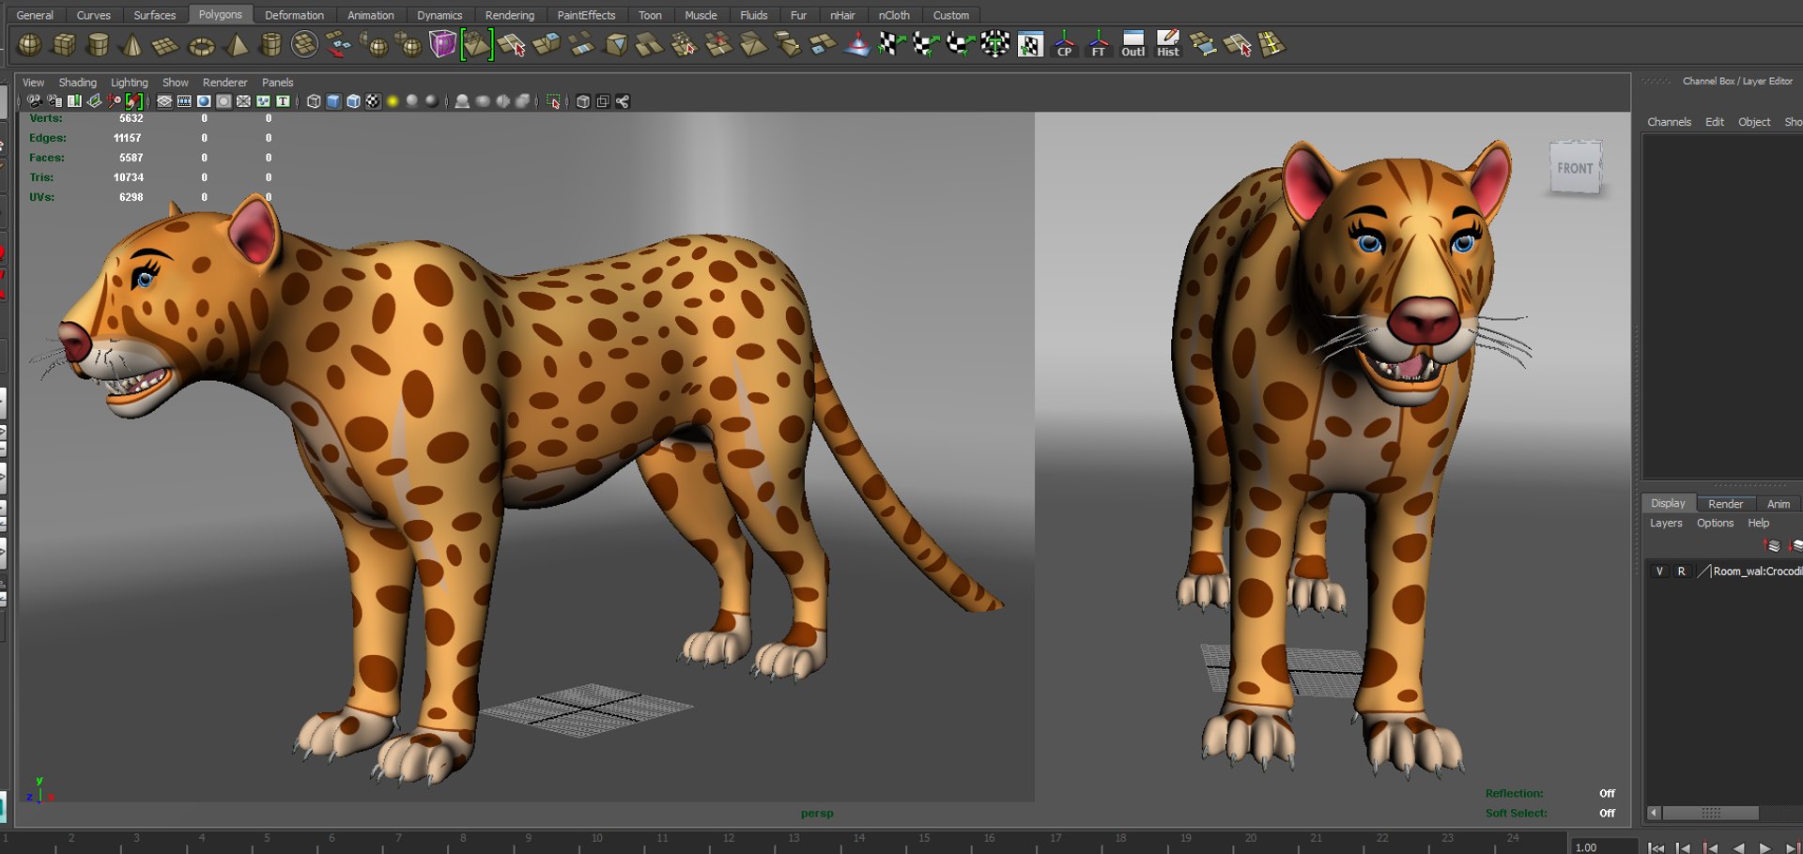Open UV Texture Editor shelf icon

1030,44
